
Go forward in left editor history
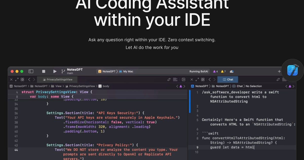(33, 79)
